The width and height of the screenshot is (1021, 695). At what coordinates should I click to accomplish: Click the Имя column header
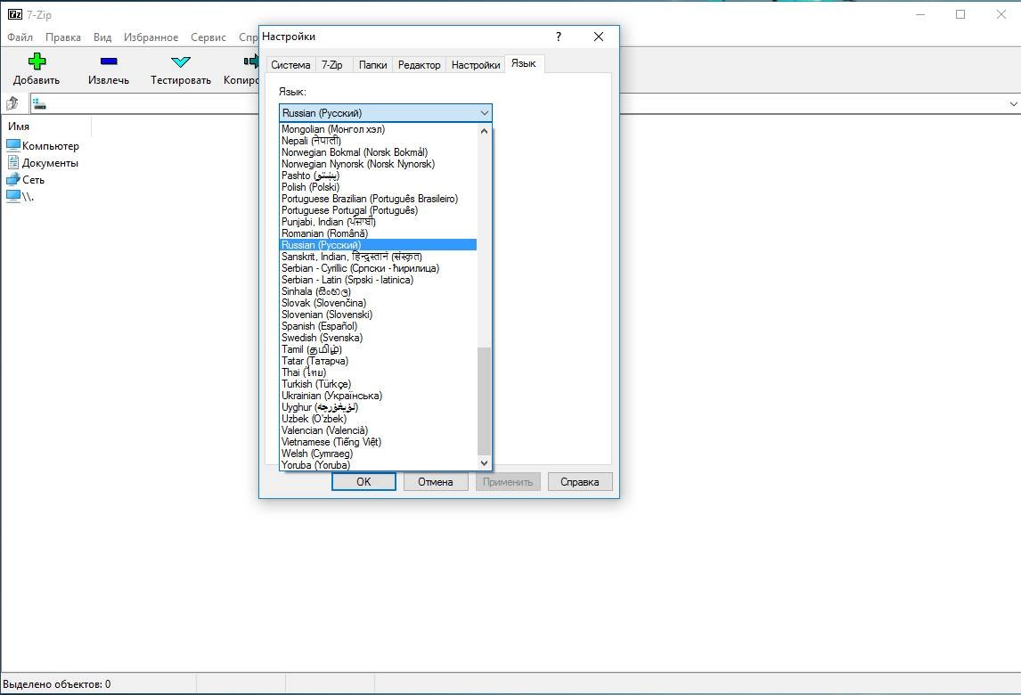[45, 126]
